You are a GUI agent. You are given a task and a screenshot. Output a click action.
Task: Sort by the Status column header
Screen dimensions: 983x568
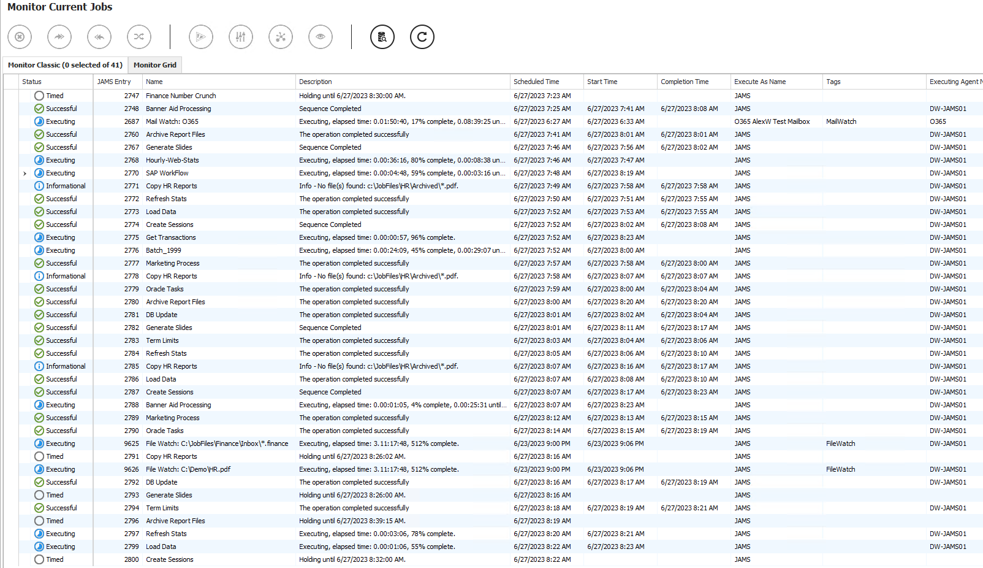[32, 82]
